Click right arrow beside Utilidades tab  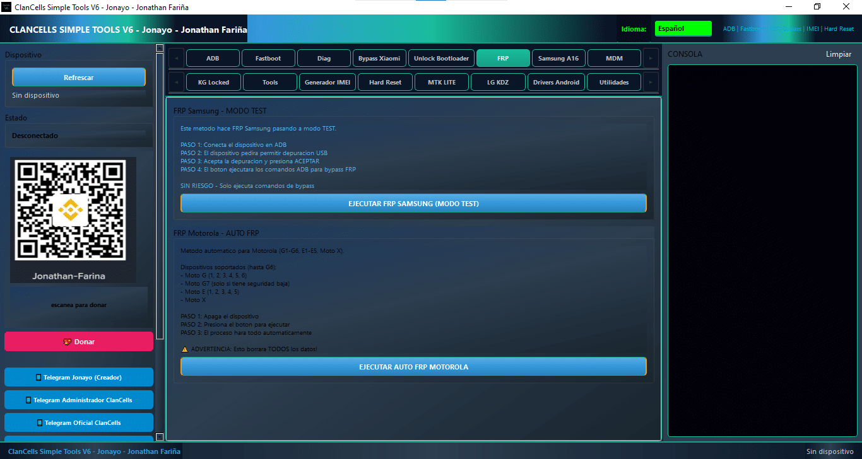pos(651,83)
